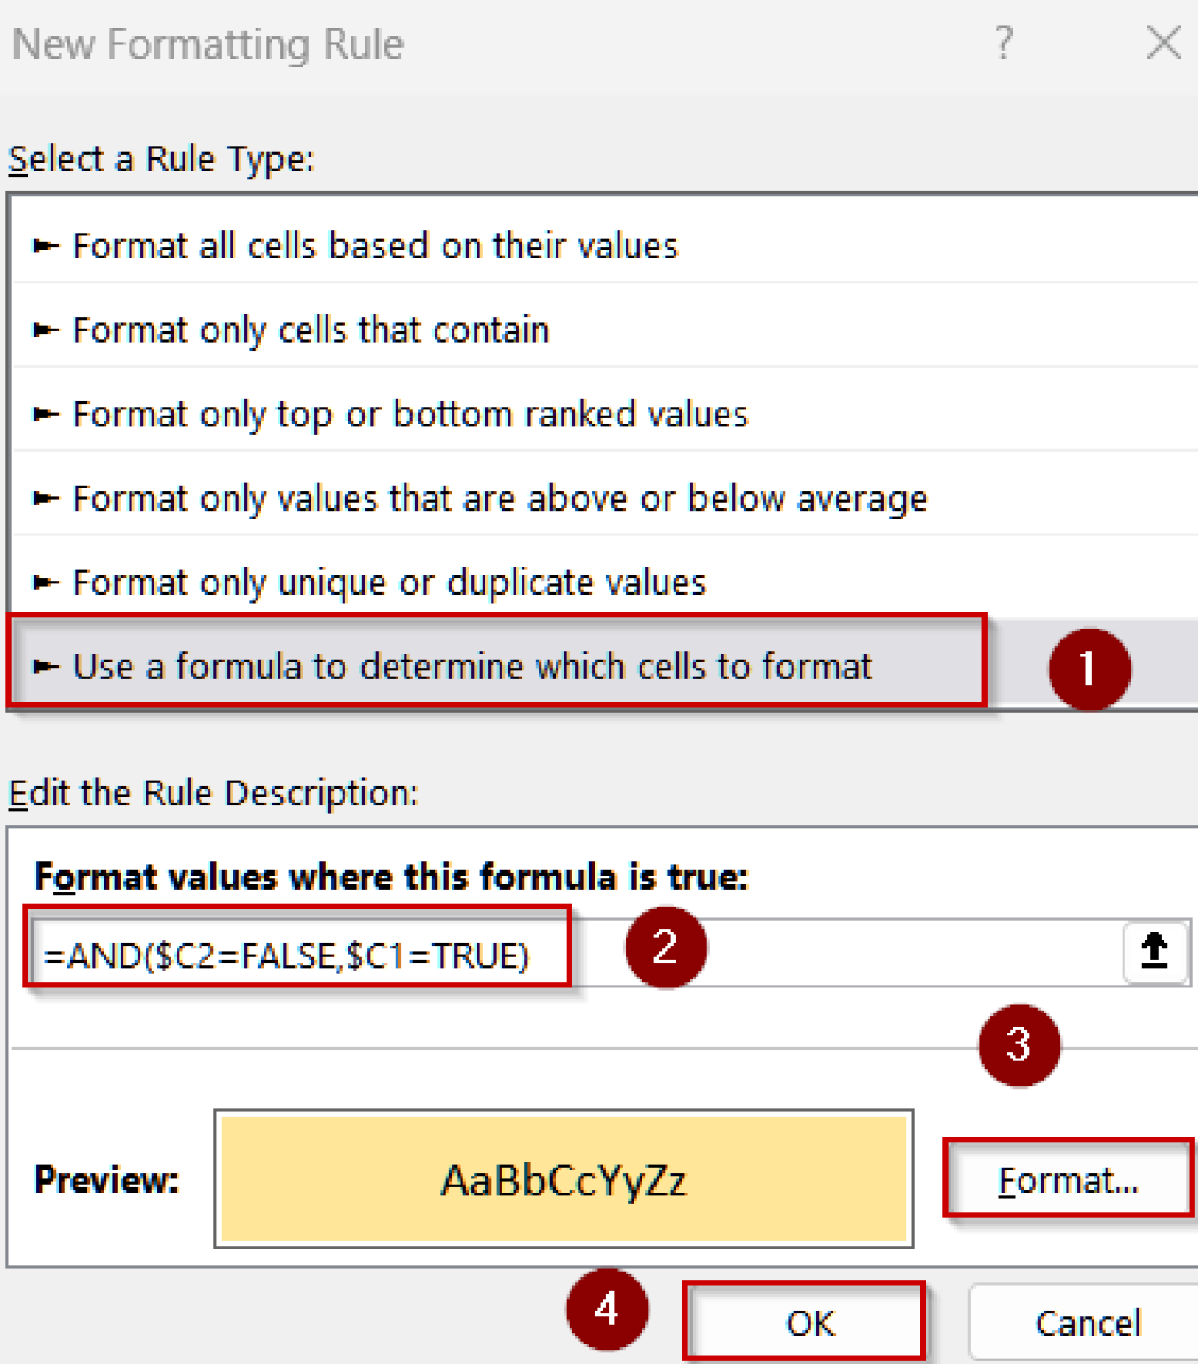This screenshot has width=1198, height=1364.
Task: Choose 'Format only top or bottom ranked values'
Action: 410,415
